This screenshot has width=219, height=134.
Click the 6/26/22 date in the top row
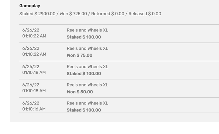pos(31,30)
